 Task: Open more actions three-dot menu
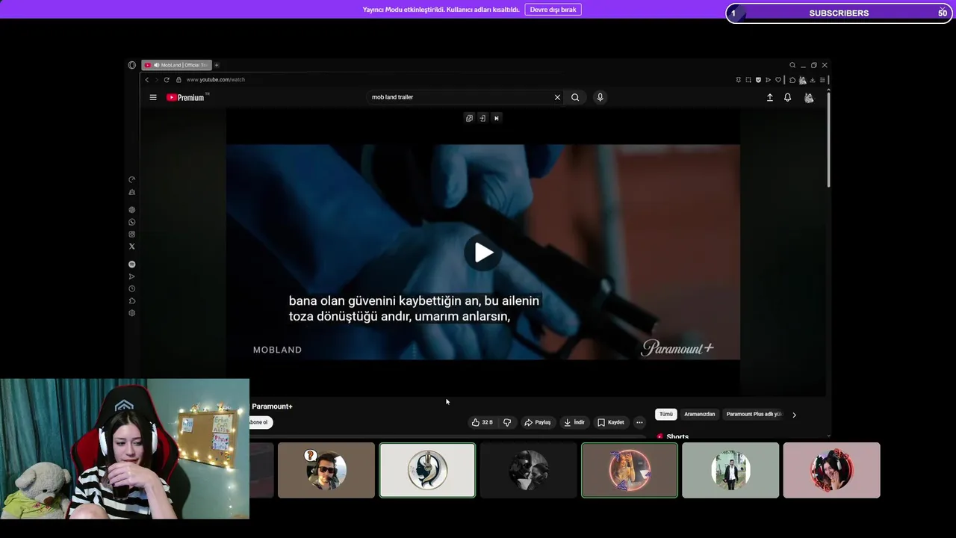pyautogui.click(x=639, y=422)
